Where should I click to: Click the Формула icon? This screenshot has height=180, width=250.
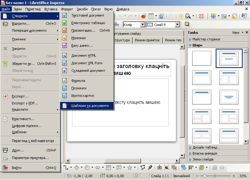pyautogui.click(x=65, y=81)
